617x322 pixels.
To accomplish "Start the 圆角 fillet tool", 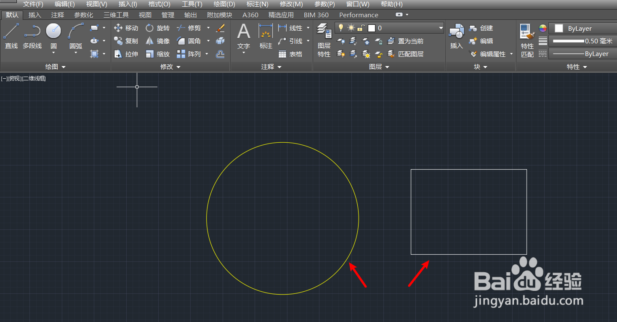I will click(x=189, y=41).
